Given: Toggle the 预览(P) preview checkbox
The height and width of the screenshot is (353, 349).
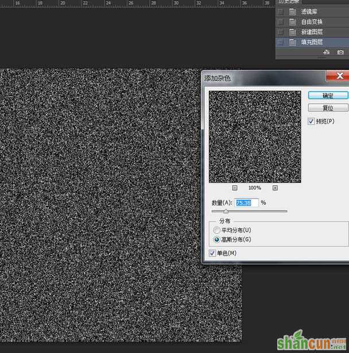Looking at the screenshot, I should point(311,121).
